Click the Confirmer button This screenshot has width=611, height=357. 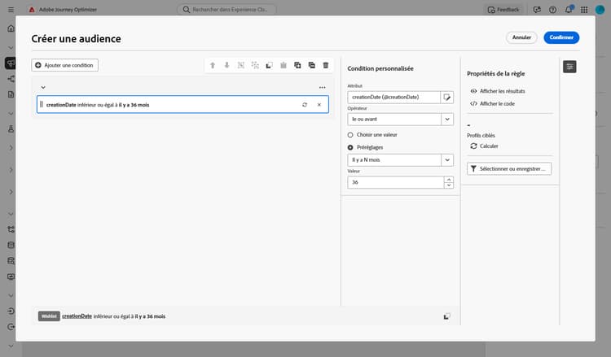561,37
